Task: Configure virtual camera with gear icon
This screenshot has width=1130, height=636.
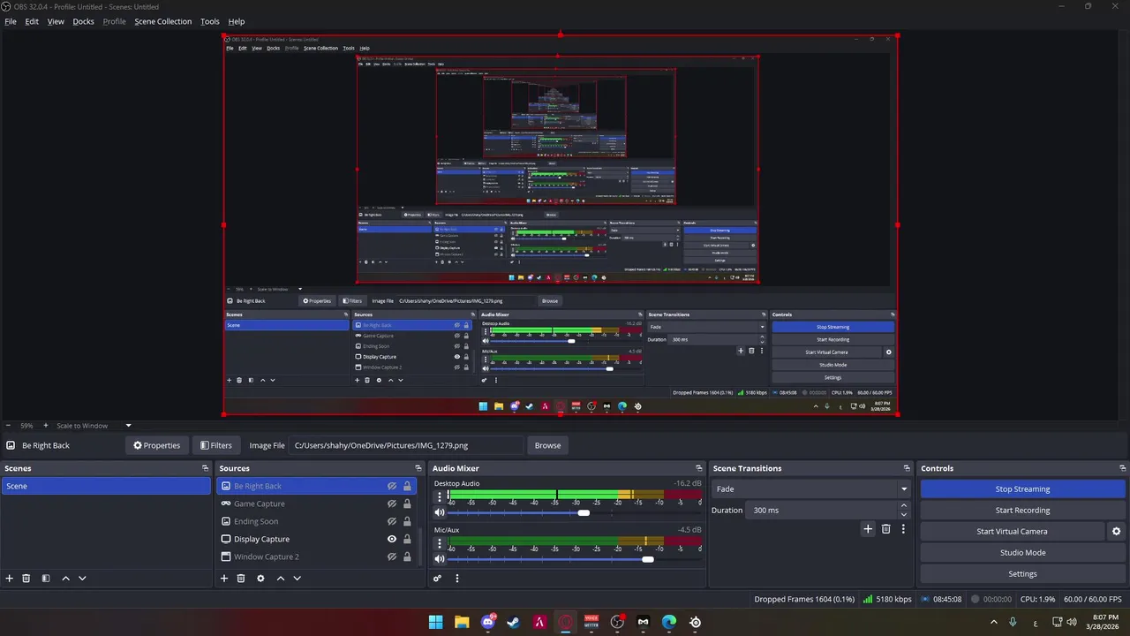Action: coord(1116,532)
